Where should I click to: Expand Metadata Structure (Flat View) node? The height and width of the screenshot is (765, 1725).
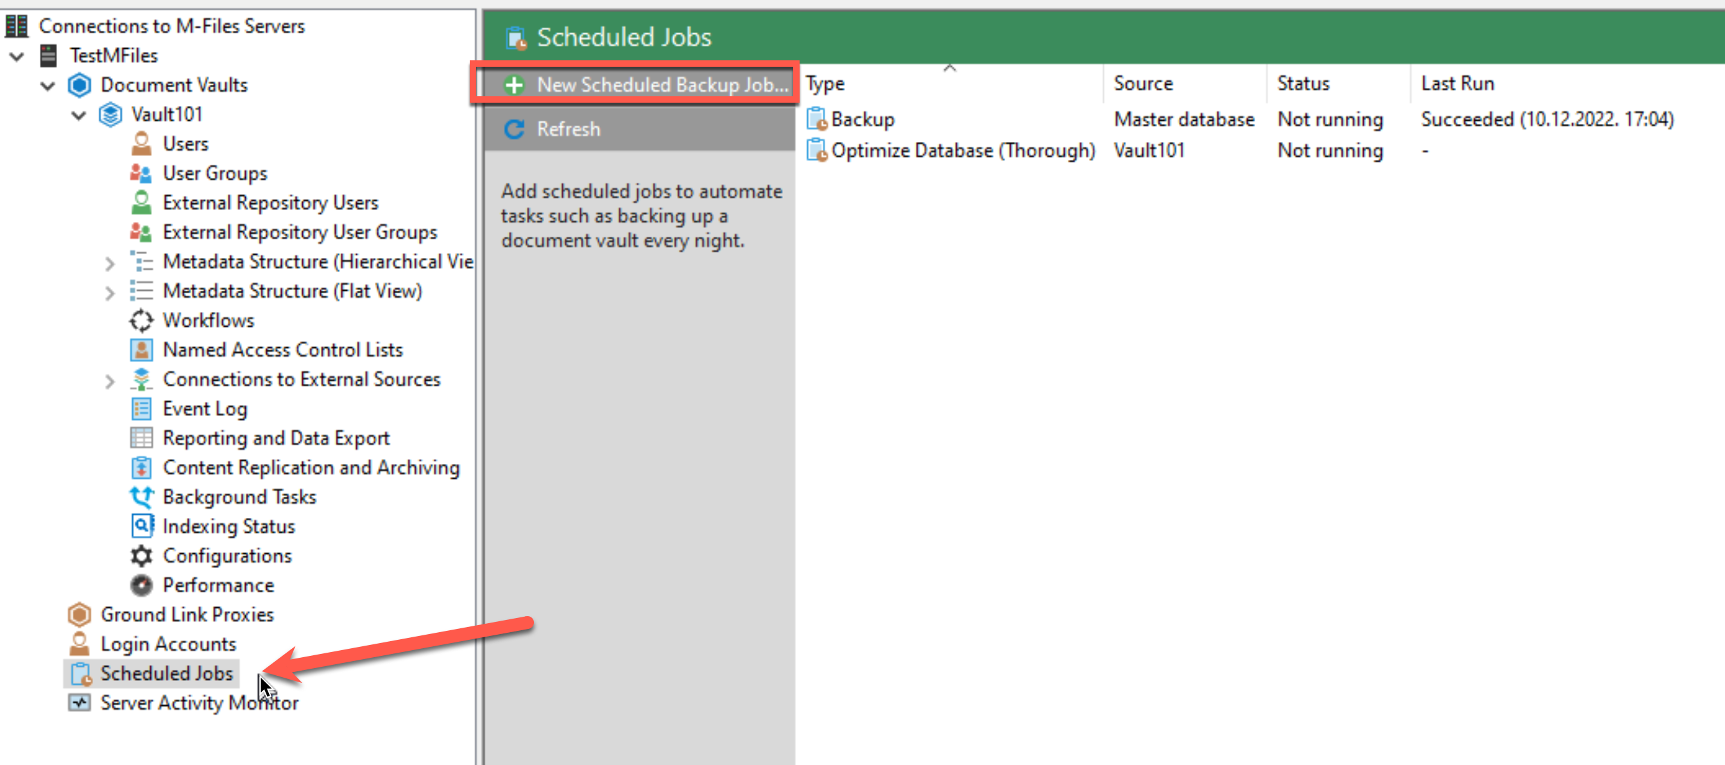click(110, 293)
